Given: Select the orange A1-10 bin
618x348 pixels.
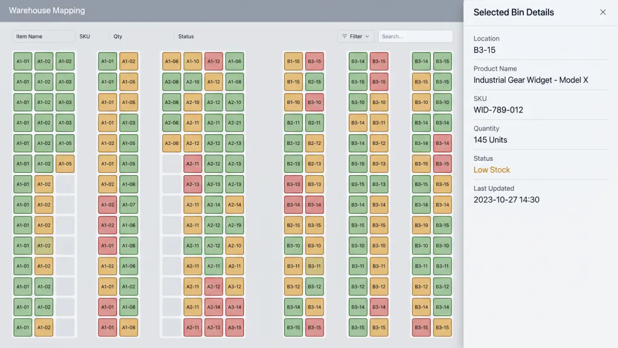Looking at the screenshot, I should pos(193,61).
